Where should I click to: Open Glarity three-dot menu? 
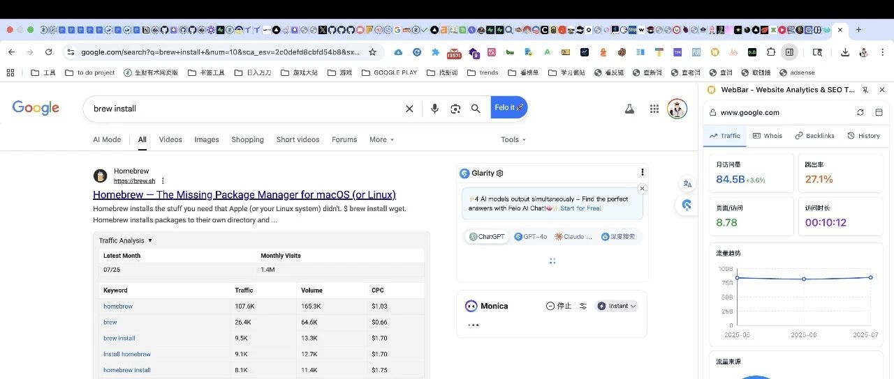643,172
